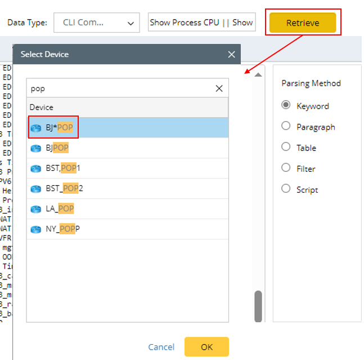This screenshot has height=360, width=364.
Task: Click the router icon beside LA_POP
Action: [x=37, y=209]
